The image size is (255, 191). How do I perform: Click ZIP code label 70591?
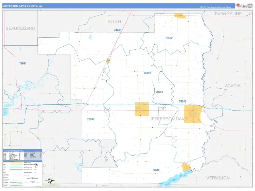click(147, 73)
